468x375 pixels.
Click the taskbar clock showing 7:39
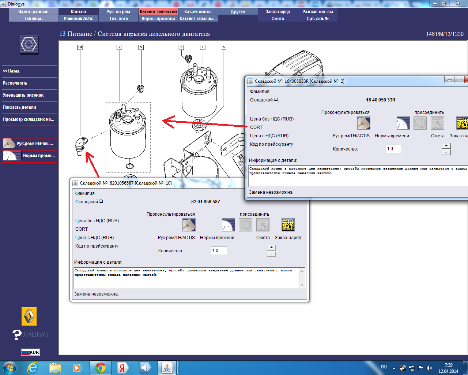[x=449, y=365]
